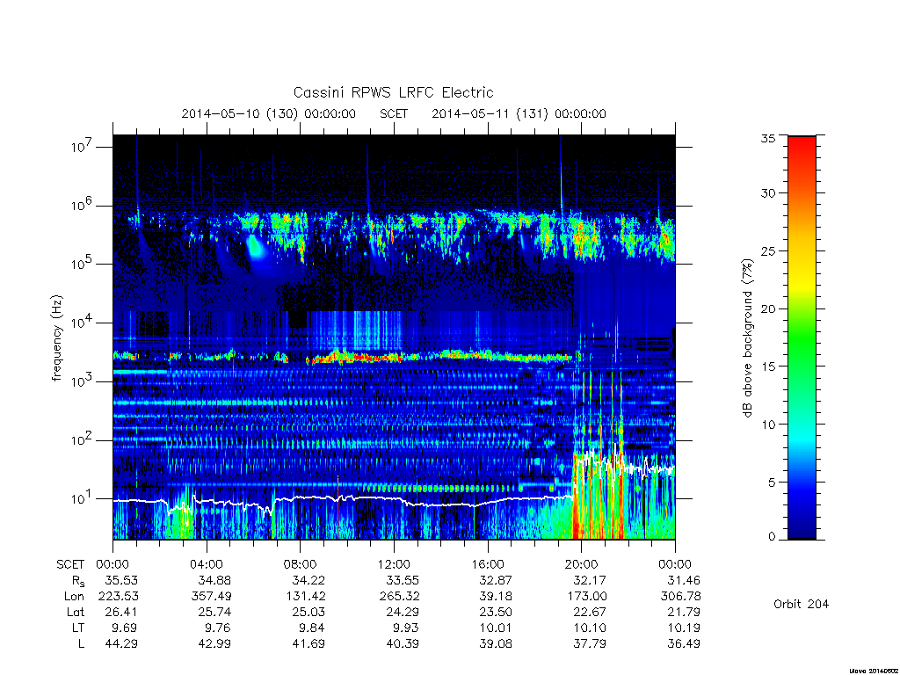The width and height of the screenshot is (900, 675).
Task: Click the Lon value '223.53'
Action: coord(119,597)
